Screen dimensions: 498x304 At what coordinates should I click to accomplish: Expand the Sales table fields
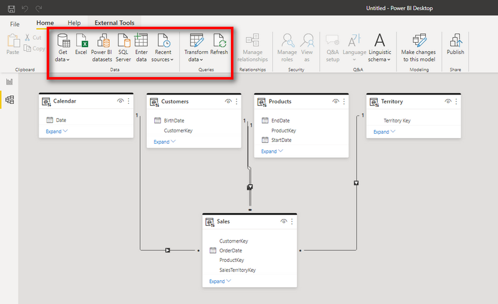click(x=220, y=282)
